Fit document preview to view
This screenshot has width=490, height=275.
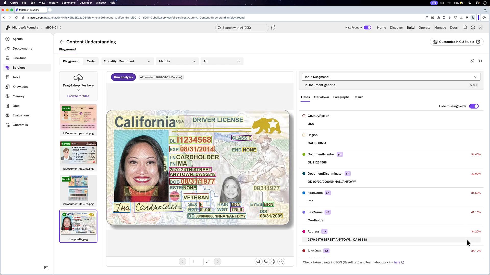[274, 262]
